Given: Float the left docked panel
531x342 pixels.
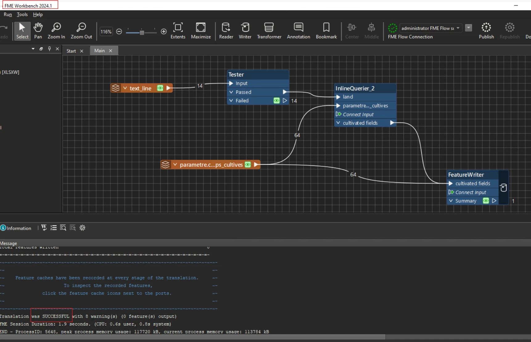Looking at the screenshot, I should (41, 49).
